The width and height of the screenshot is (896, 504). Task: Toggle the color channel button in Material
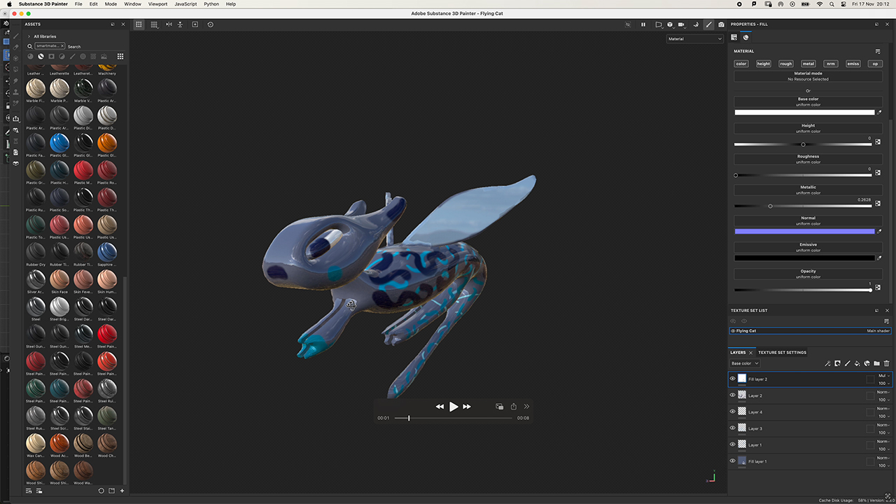[741, 64]
